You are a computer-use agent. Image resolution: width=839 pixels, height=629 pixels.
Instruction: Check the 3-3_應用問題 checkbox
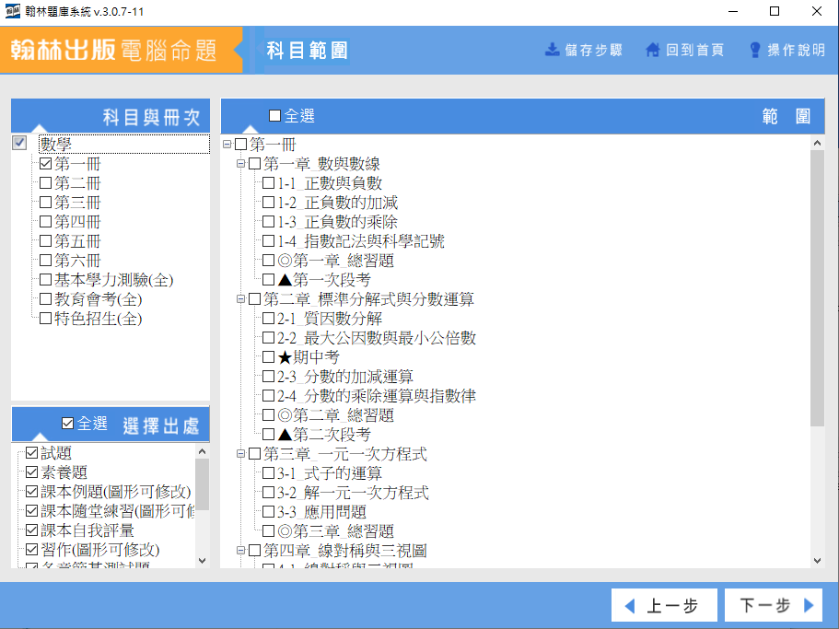click(x=268, y=511)
